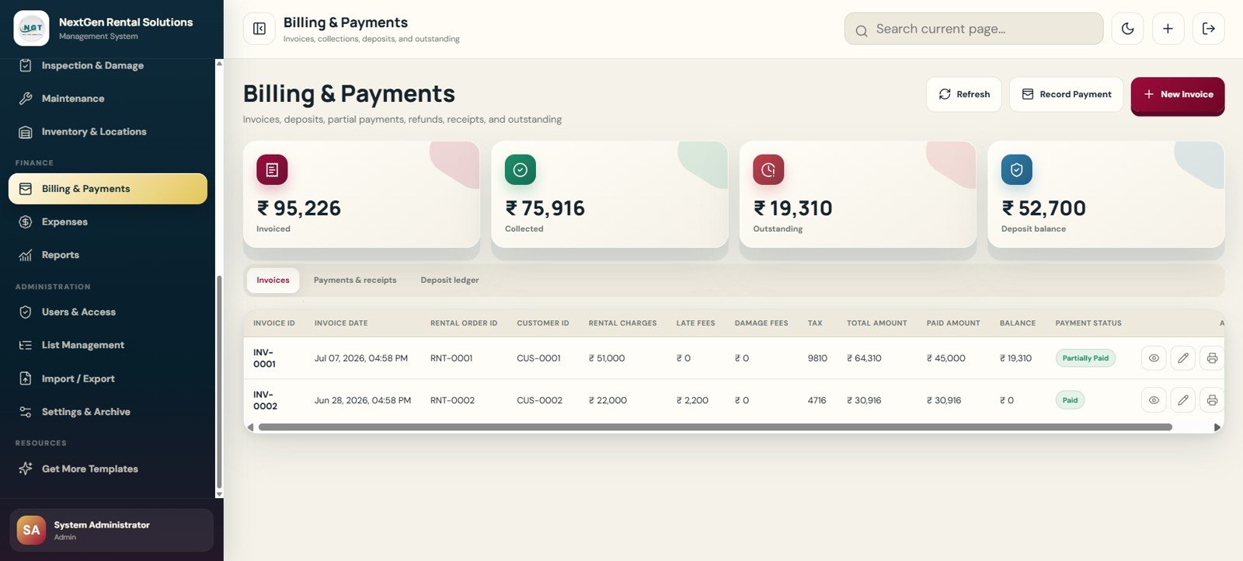
Task: Click the table scroll left arrow
Action: [250, 427]
